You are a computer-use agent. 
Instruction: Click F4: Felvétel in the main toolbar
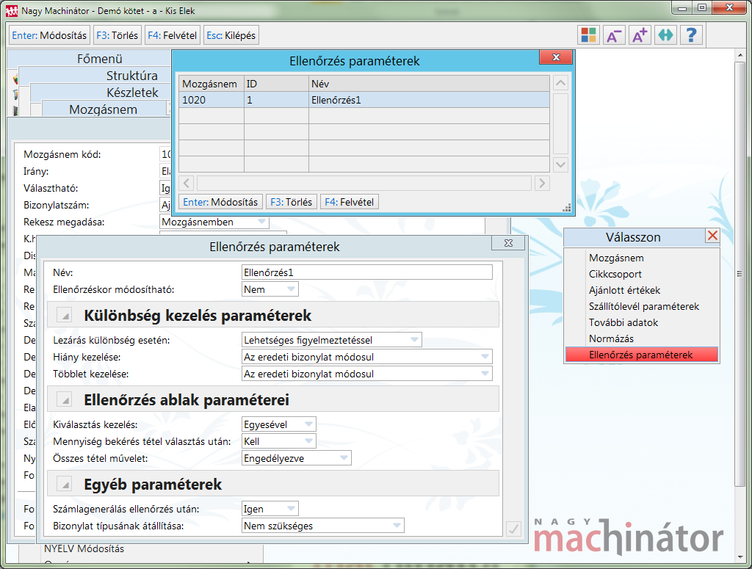pos(172,35)
